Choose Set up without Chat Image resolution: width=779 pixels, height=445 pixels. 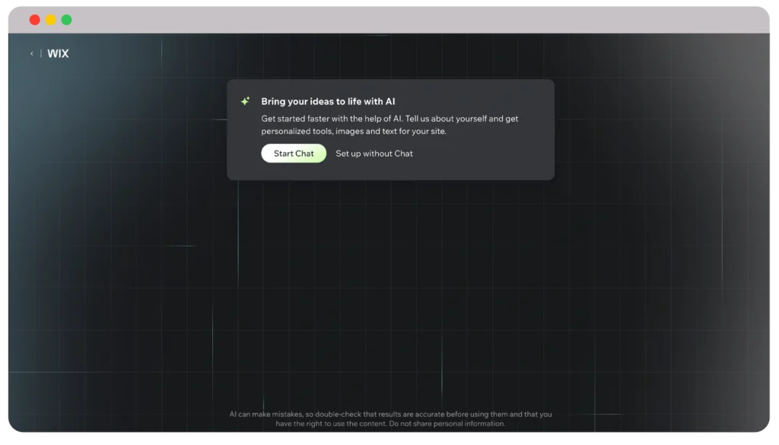pos(374,154)
